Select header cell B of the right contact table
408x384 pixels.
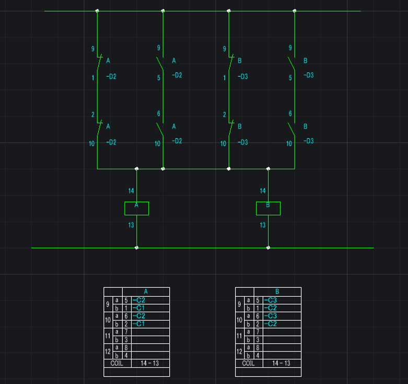(277, 292)
